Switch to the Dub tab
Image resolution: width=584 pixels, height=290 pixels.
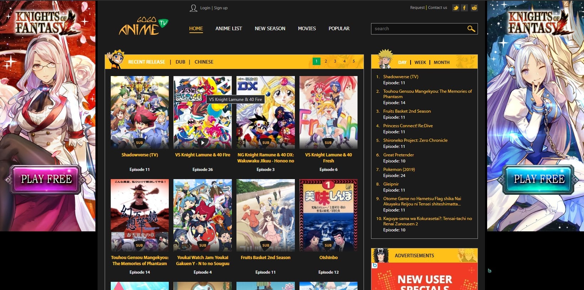[181, 62]
